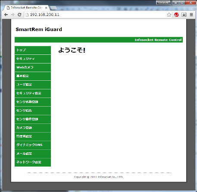Select the Infosocket Remote Control tab
Screen dimensions: 197x192
pos(27,8)
